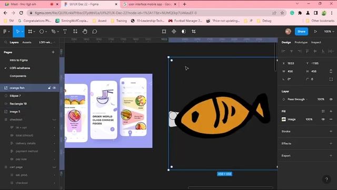The height and width of the screenshot is (190, 337).
Task: Open the 100% zoom dropdown
Action: point(329,32)
